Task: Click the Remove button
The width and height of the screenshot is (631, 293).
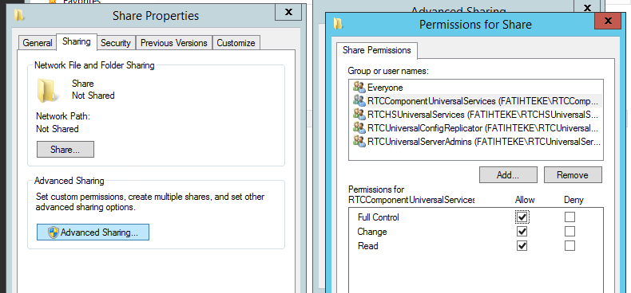Action: 573,175
